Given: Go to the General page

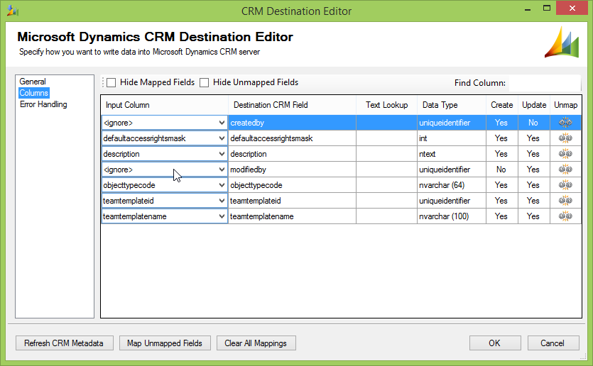Looking at the screenshot, I should pos(33,82).
